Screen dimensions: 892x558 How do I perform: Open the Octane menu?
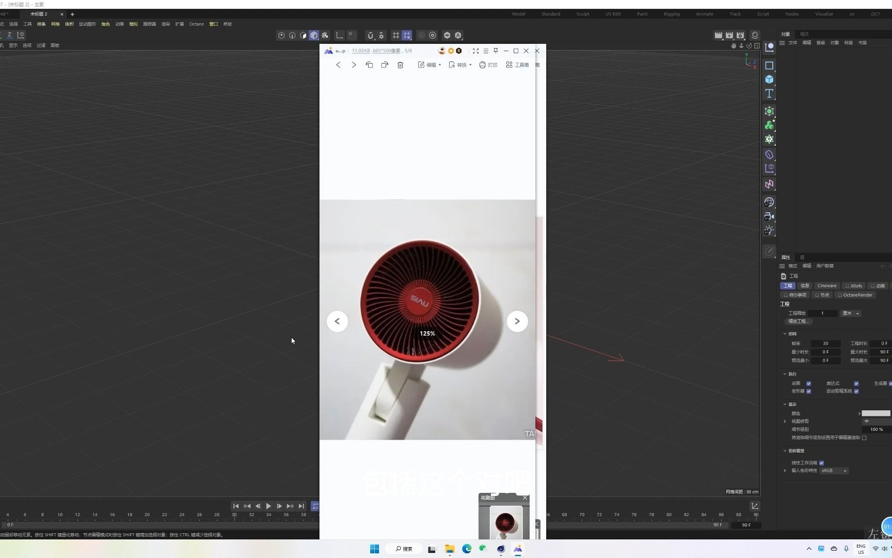pyautogui.click(x=196, y=24)
